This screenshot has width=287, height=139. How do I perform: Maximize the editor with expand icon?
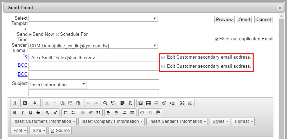click(x=182, y=103)
